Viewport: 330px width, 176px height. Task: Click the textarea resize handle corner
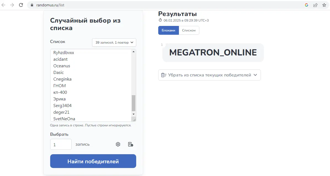(134, 120)
